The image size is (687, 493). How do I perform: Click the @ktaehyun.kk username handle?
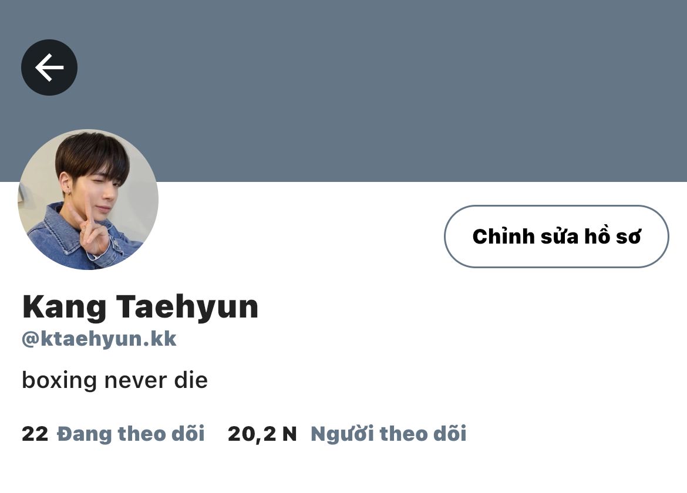tap(99, 339)
